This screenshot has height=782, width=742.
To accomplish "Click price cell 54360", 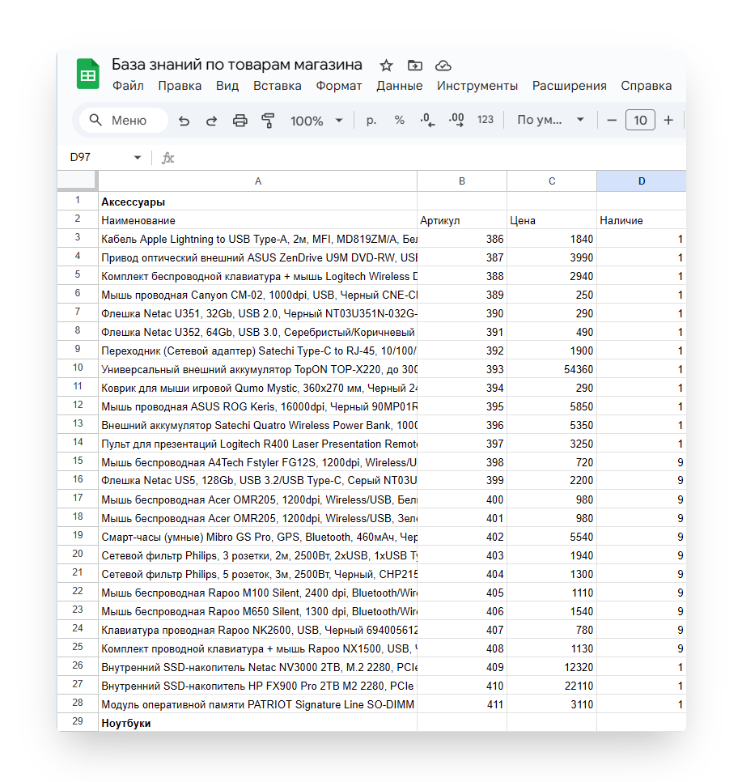I will pyautogui.click(x=552, y=369).
